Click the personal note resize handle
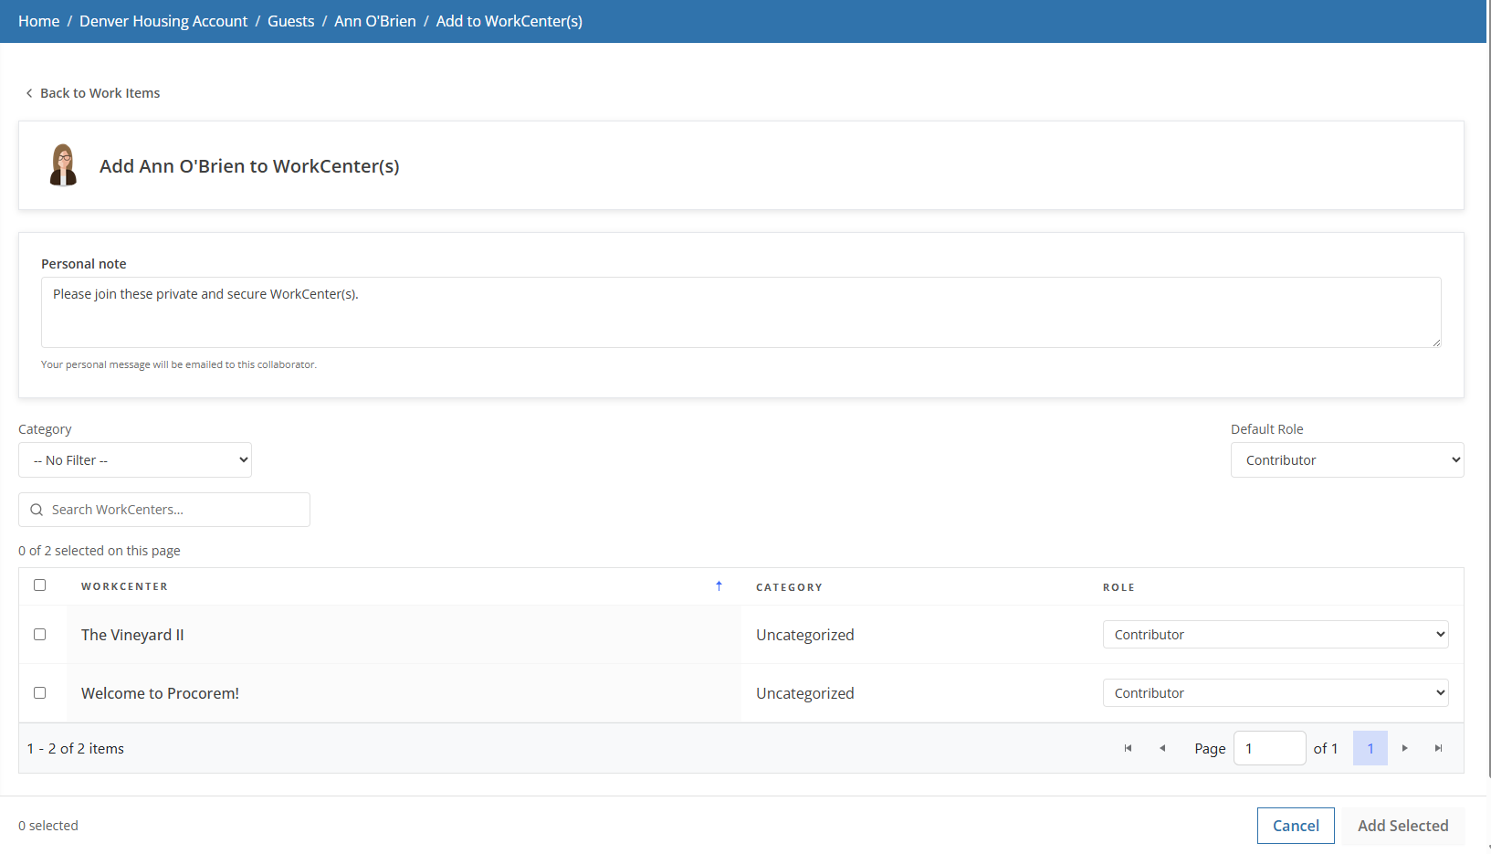This screenshot has height=854, width=1491. (x=1436, y=343)
